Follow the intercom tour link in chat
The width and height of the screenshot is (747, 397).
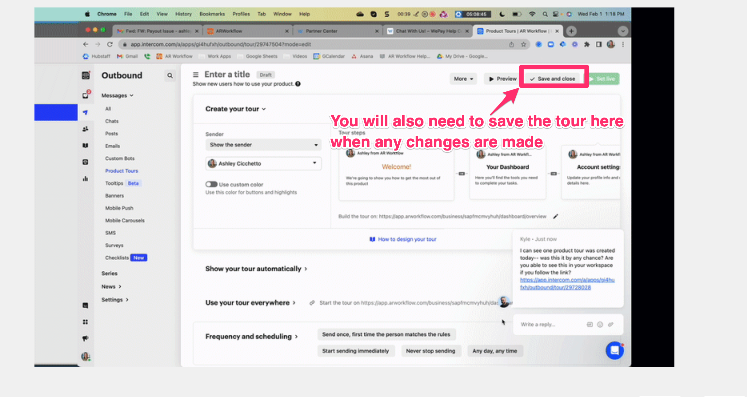pyautogui.click(x=567, y=284)
